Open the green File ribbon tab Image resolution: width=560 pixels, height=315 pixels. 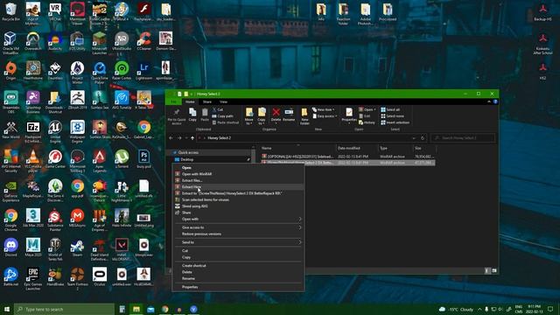click(x=174, y=101)
